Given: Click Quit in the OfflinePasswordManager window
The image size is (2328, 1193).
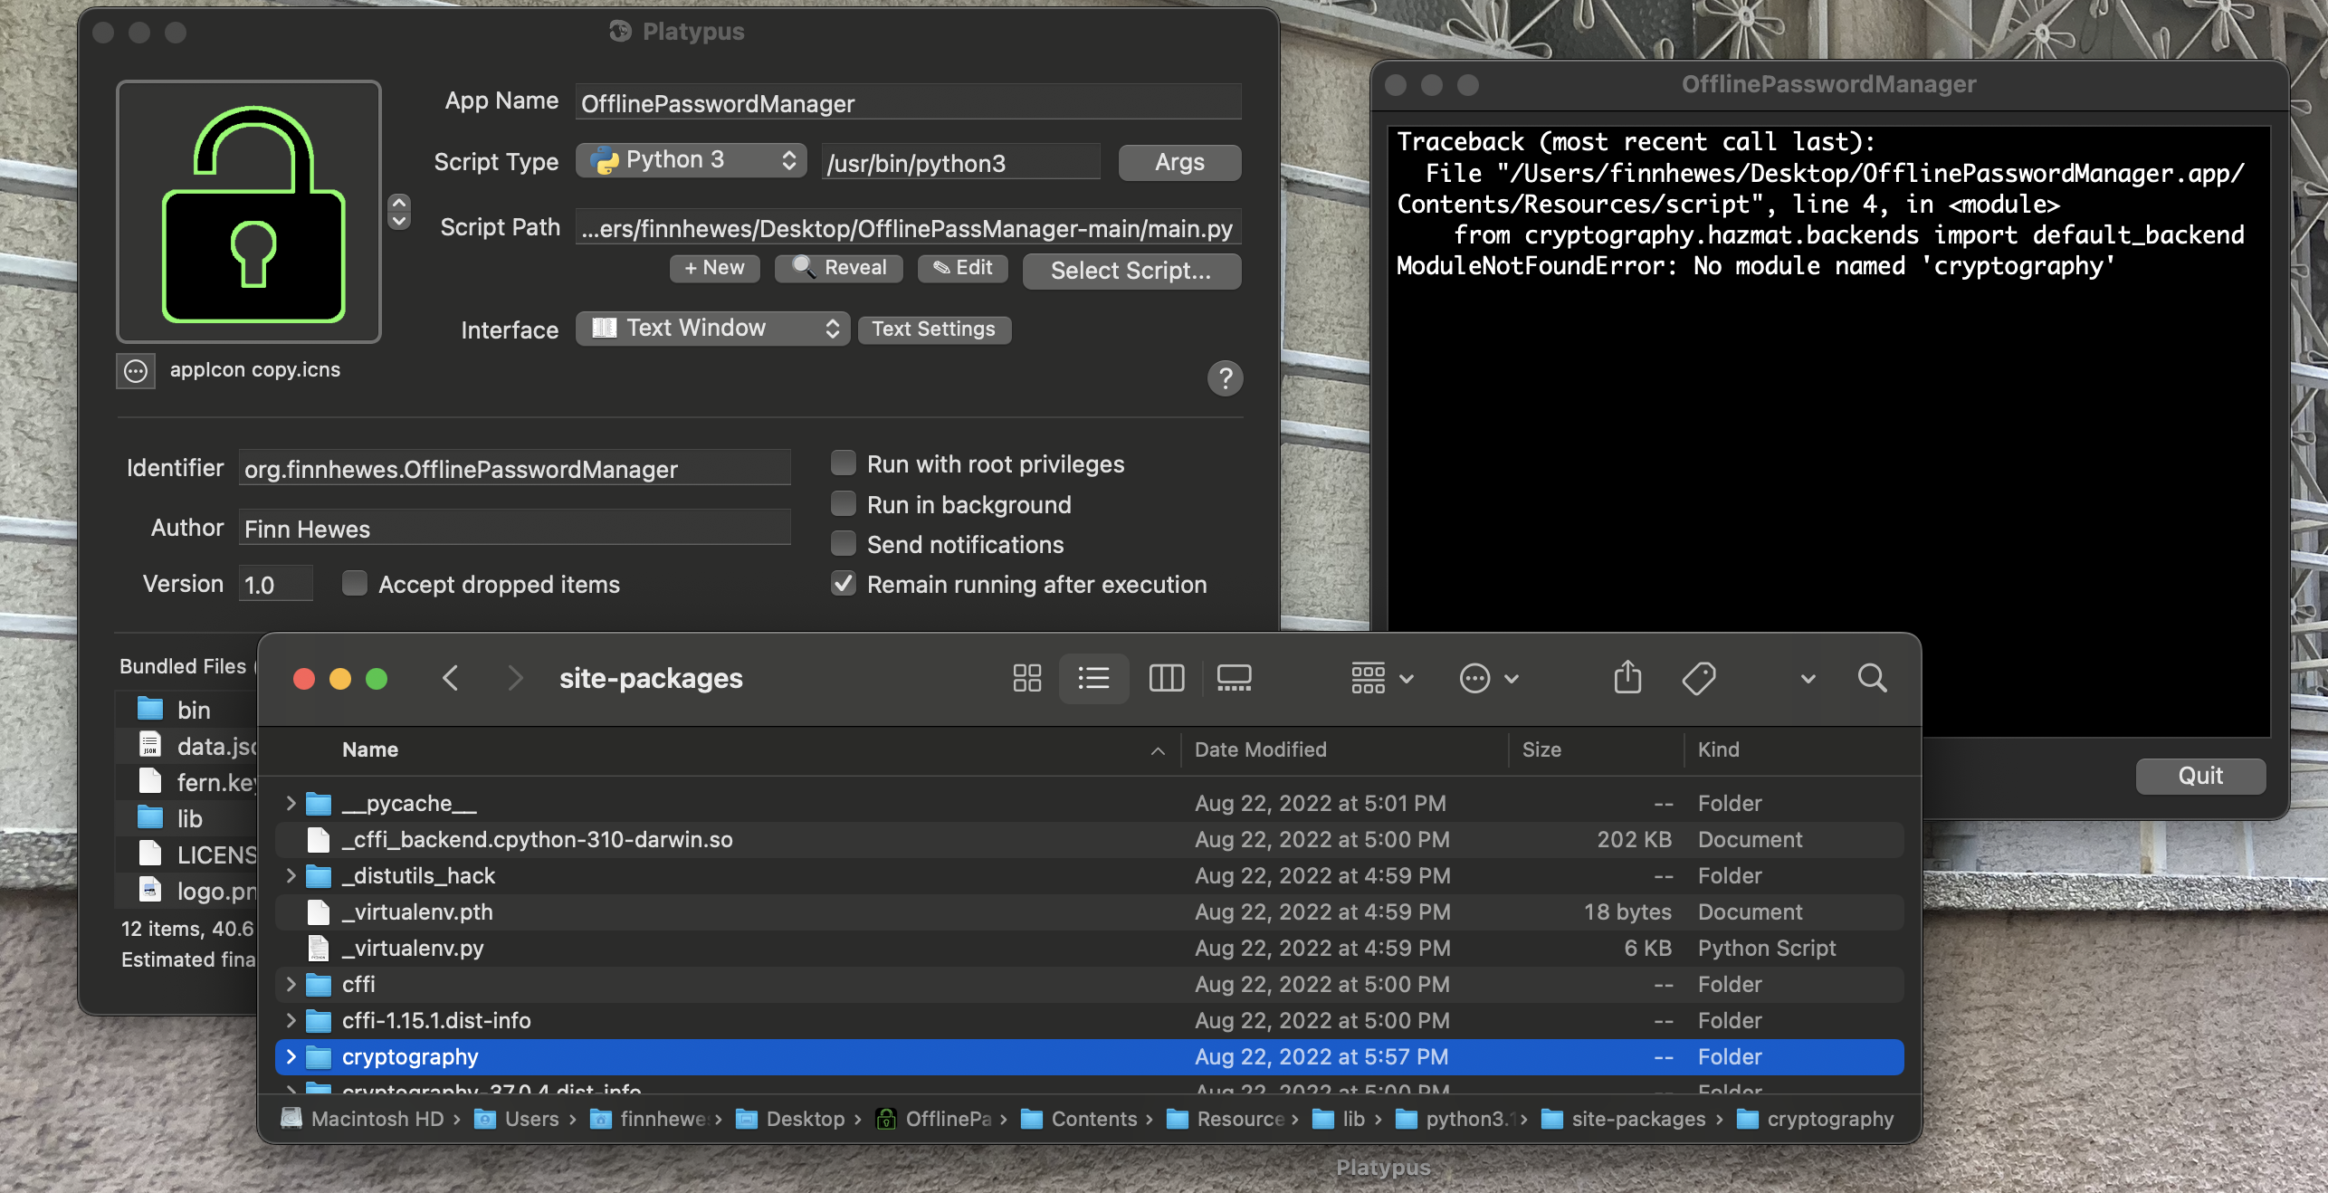Looking at the screenshot, I should pos(2199,776).
